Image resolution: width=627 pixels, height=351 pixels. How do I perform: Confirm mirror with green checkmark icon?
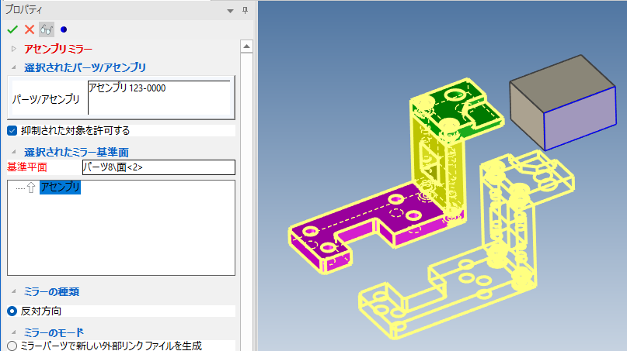pos(12,29)
